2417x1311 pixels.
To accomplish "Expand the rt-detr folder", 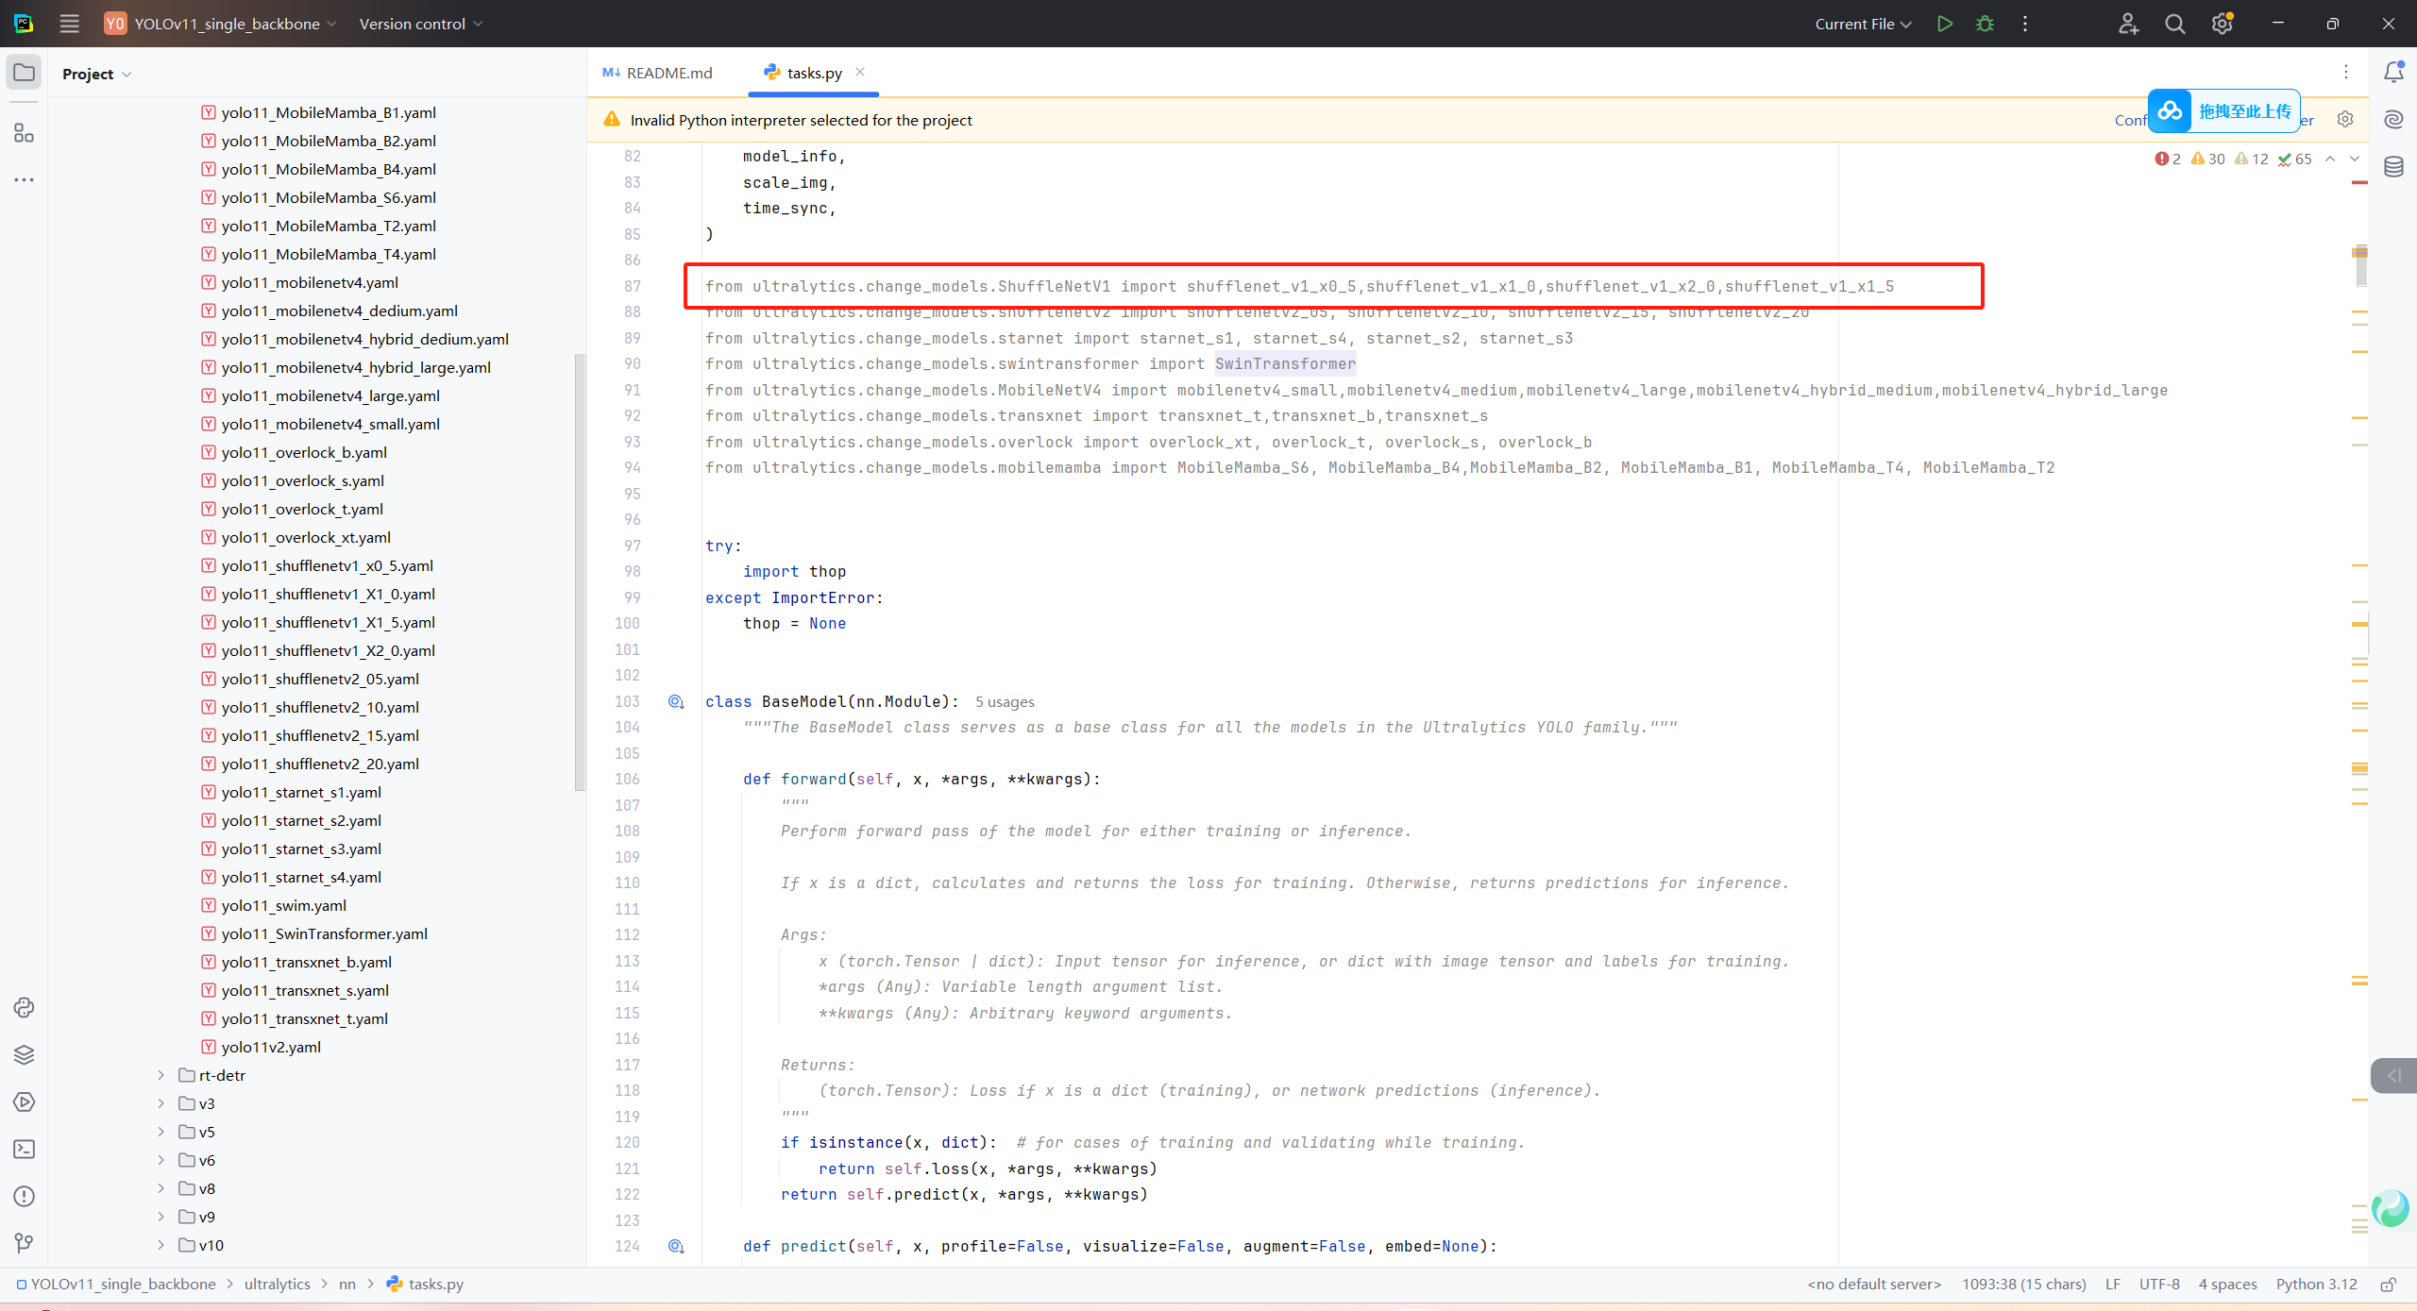I will 161,1075.
